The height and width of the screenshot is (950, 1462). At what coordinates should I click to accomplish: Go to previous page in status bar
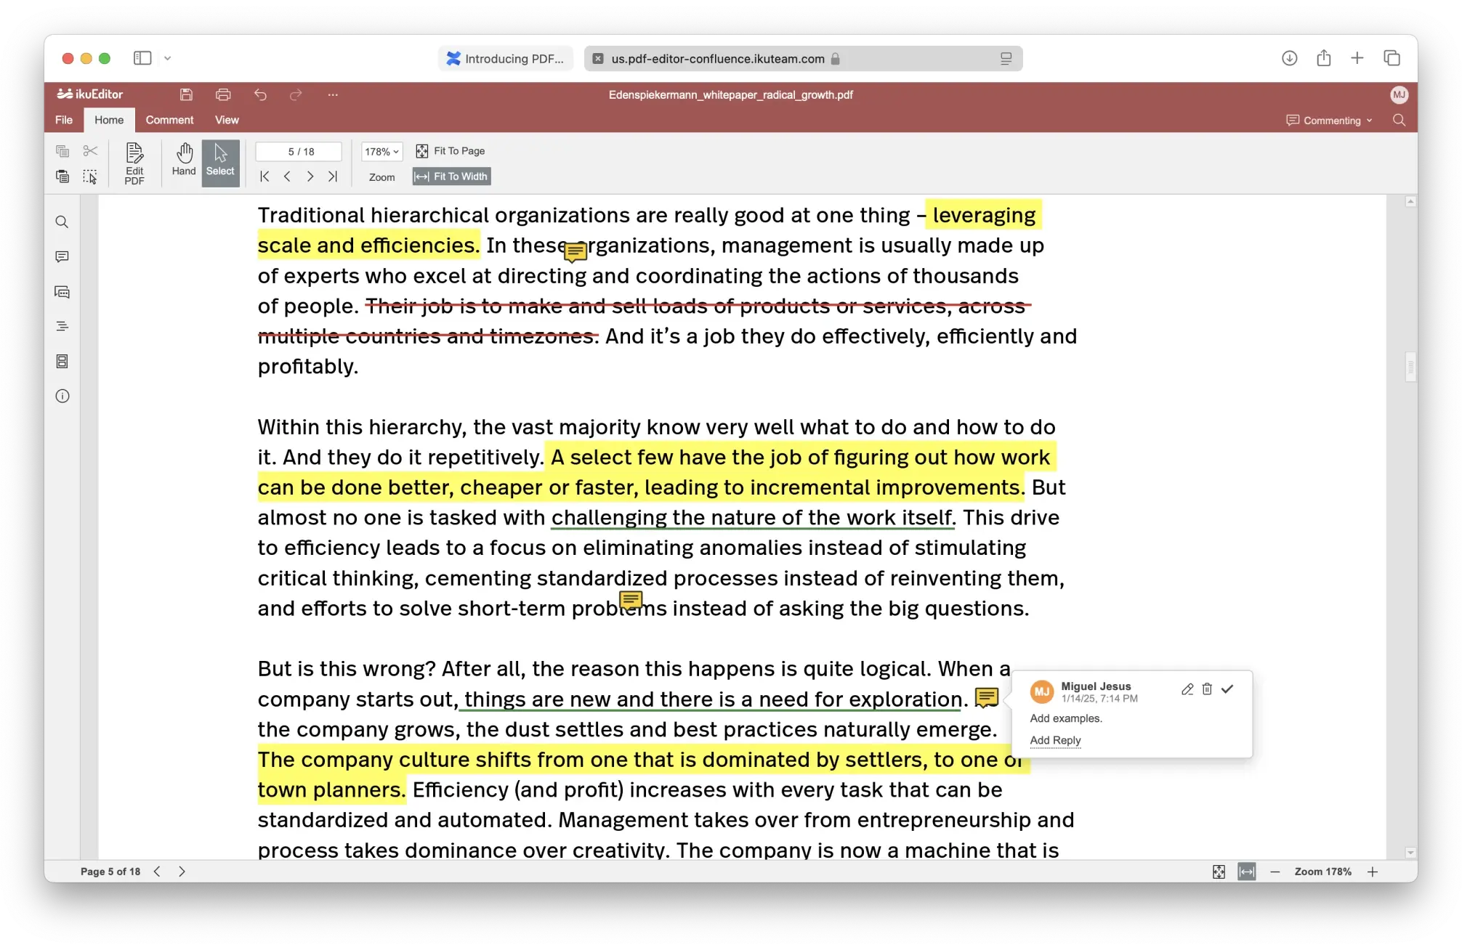[157, 872]
